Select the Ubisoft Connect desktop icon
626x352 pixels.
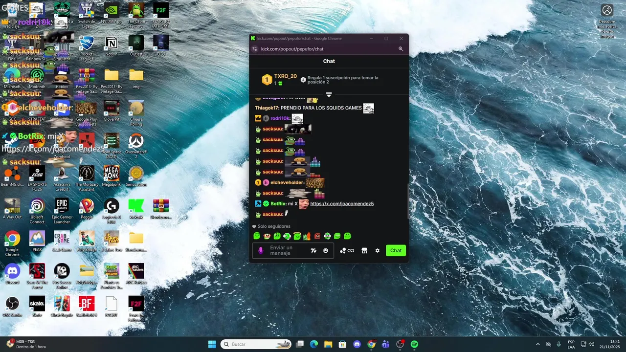tap(37, 211)
